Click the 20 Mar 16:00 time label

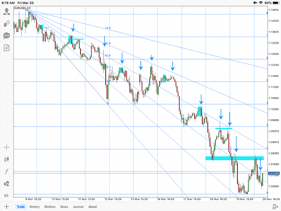point(271,199)
